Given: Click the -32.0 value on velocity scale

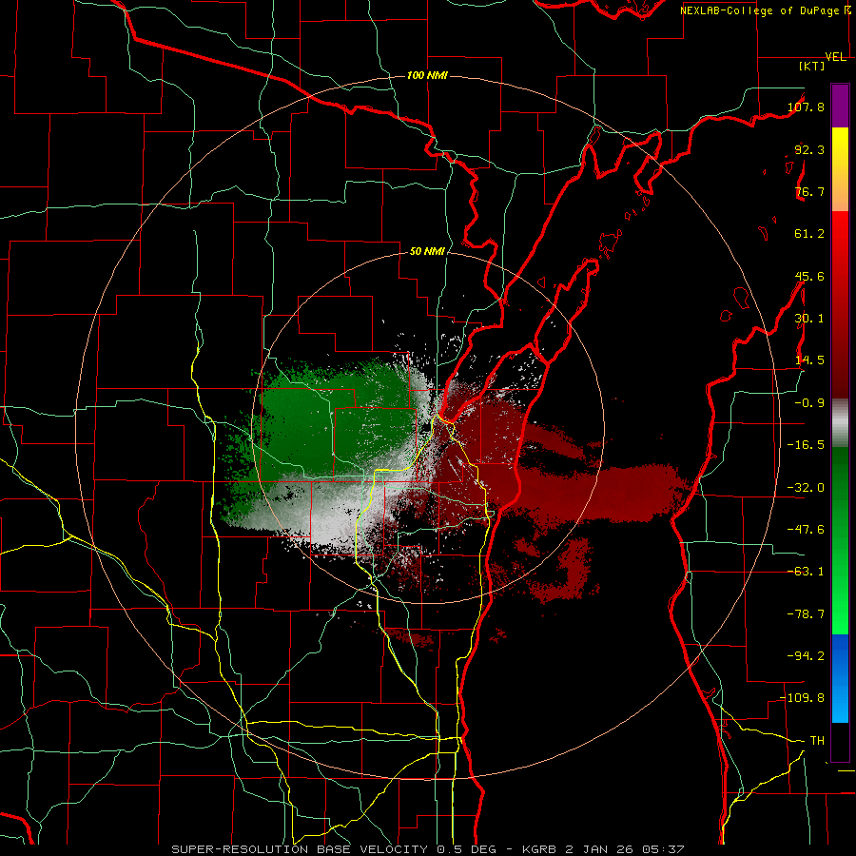Looking at the screenshot, I should [x=806, y=488].
